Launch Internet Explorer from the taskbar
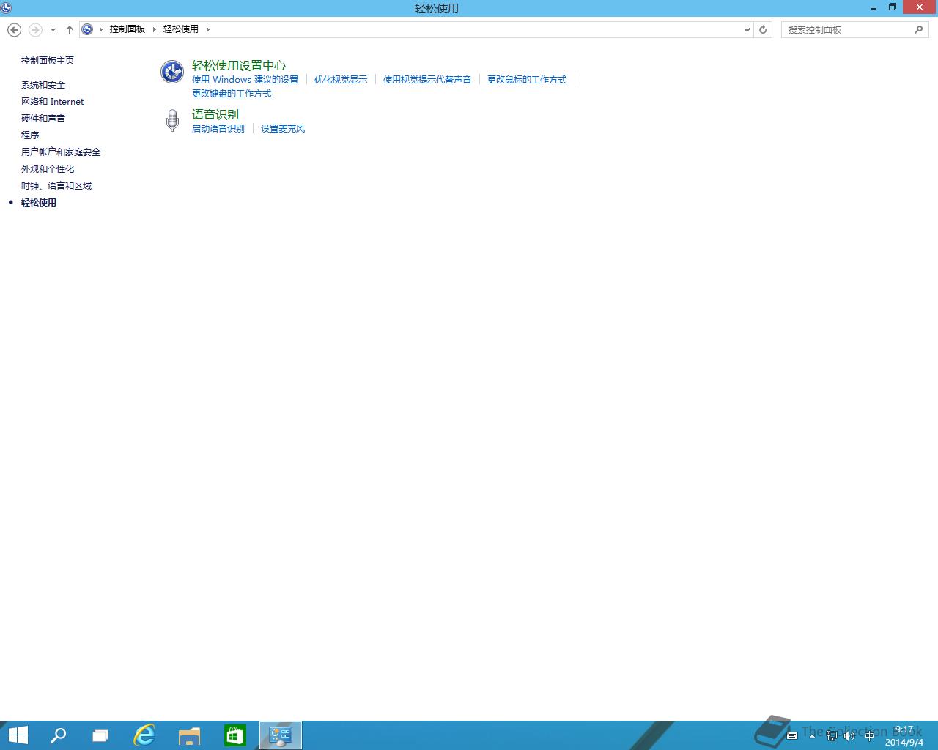Viewport: 938px width, 750px height. (x=144, y=735)
